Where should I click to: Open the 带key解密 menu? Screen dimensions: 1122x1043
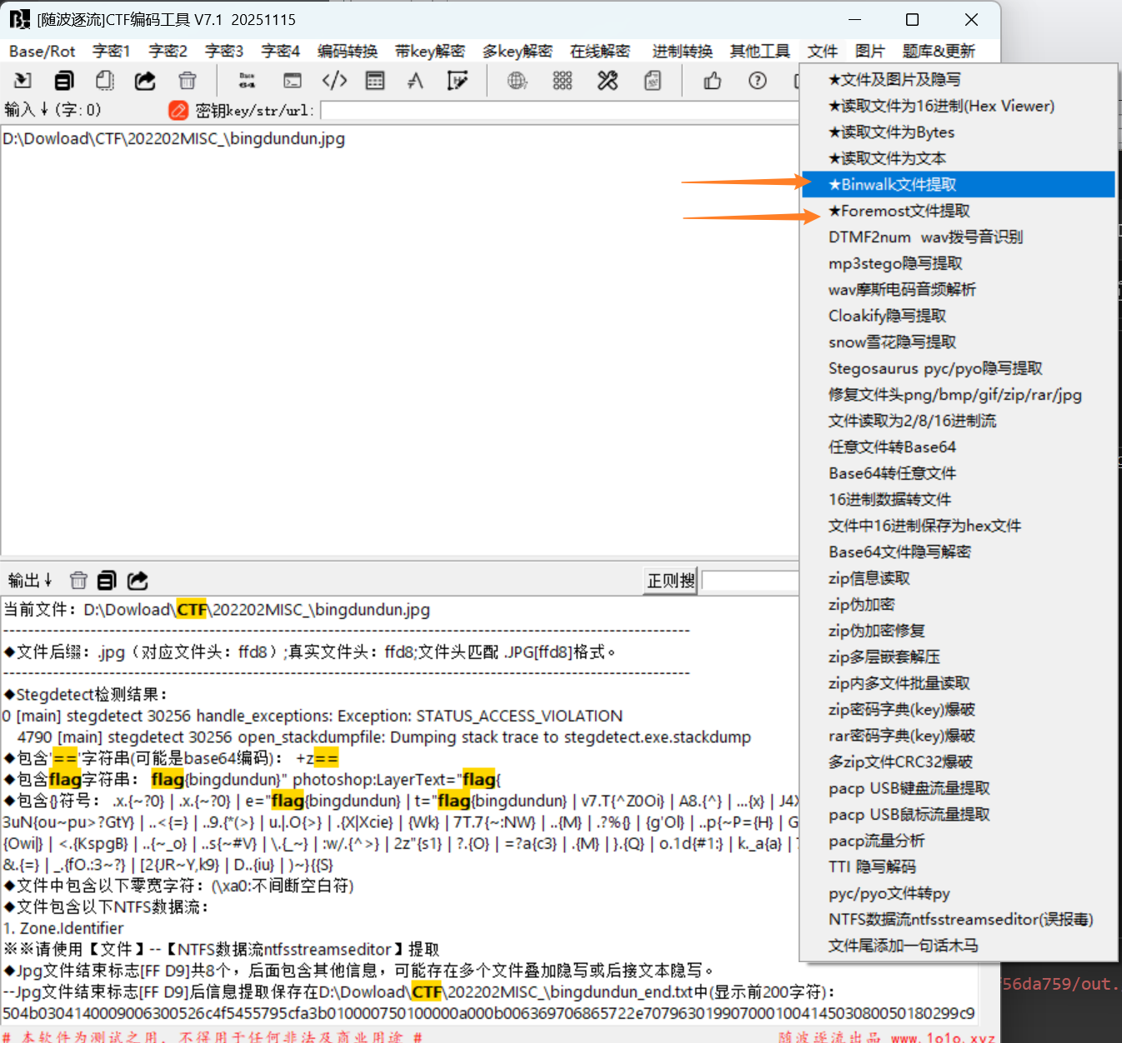click(x=430, y=51)
